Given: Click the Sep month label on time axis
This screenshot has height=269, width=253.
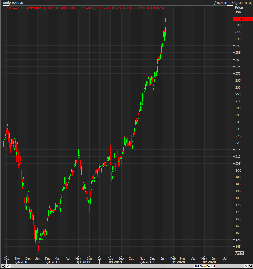Looking at the screenshot, I should click(121, 258).
